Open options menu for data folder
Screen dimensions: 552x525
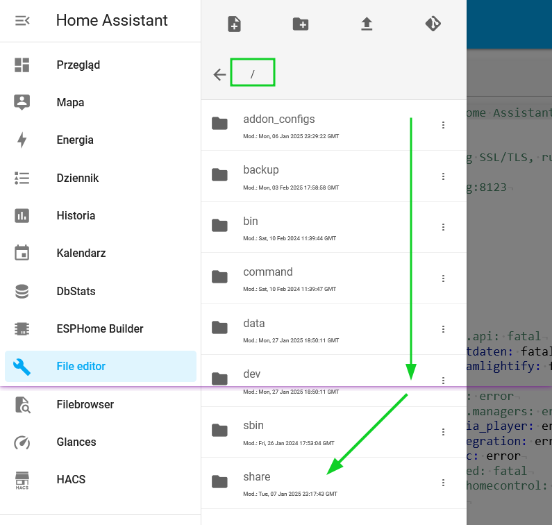[443, 329]
